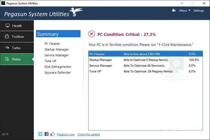Click 'Able To Optimize: 29 Registry Item(s).'
Screen dimensions: 210x140
click(148, 71)
